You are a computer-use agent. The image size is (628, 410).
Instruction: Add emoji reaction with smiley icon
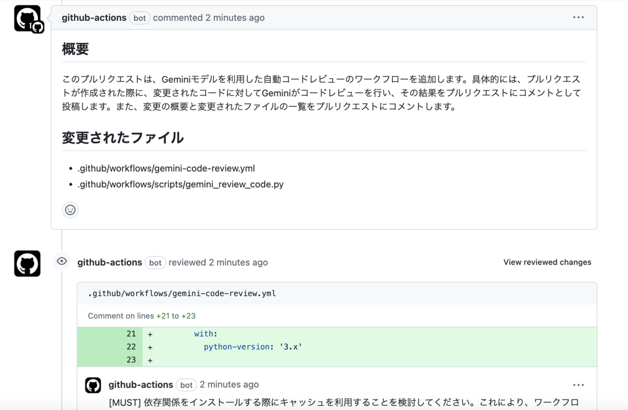coord(70,210)
